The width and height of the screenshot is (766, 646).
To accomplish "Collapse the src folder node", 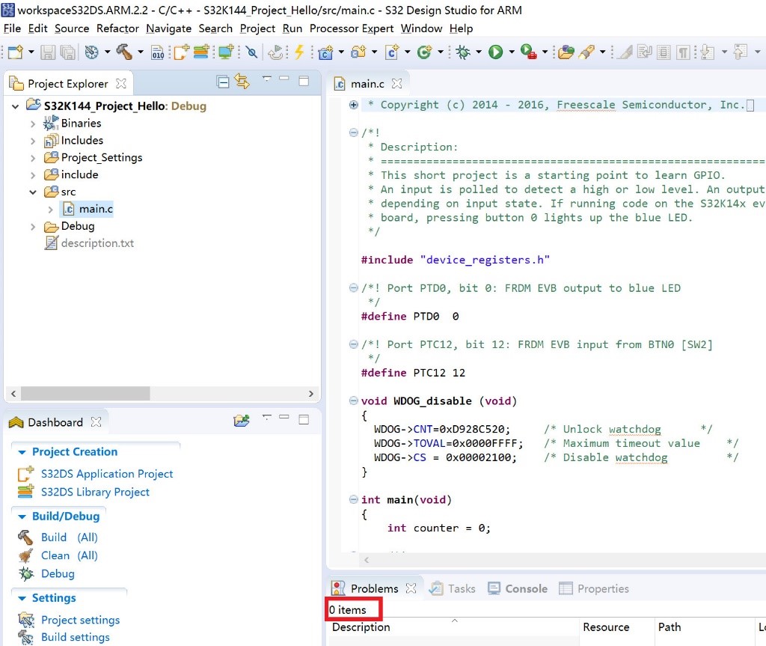I will (x=33, y=192).
